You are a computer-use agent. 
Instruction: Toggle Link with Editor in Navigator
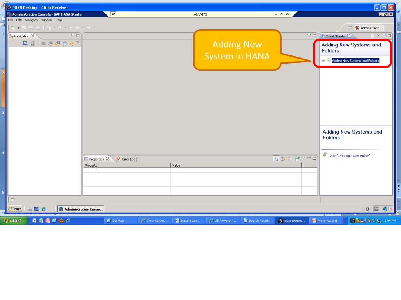click(72, 44)
